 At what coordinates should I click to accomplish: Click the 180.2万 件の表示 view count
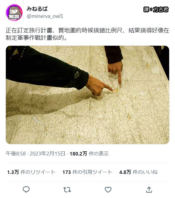pyautogui.click(x=89, y=153)
